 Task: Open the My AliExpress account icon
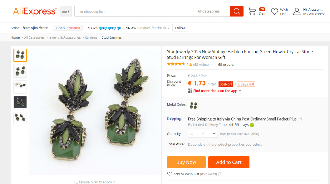click(x=297, y=11)
